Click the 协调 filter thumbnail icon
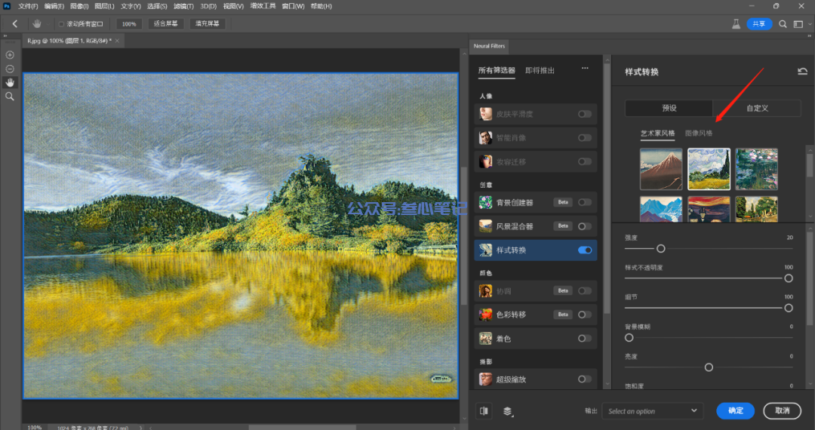 pyautogui.click(x=485, y=291)
